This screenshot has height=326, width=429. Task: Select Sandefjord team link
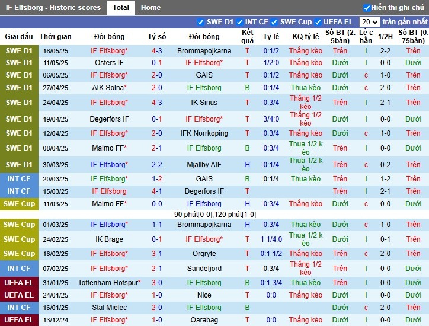coord(204,269)
